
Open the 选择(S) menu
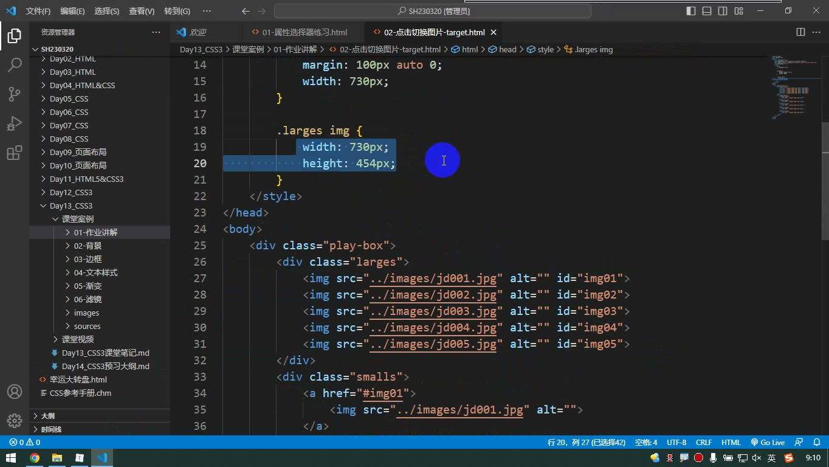pyautogui.click(x=107, y=11)
